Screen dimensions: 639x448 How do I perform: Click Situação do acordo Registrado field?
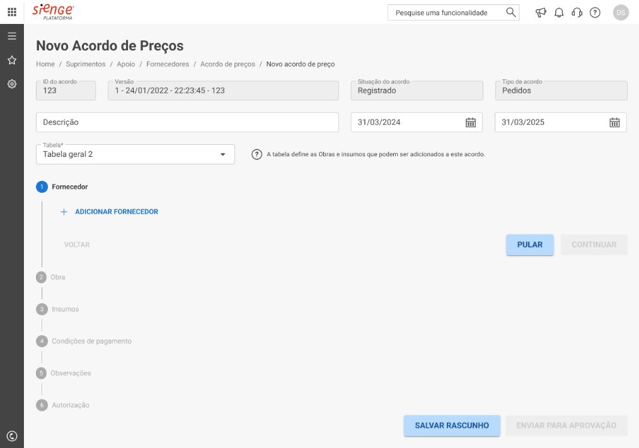pyautogui.click(x=417, y=91)
